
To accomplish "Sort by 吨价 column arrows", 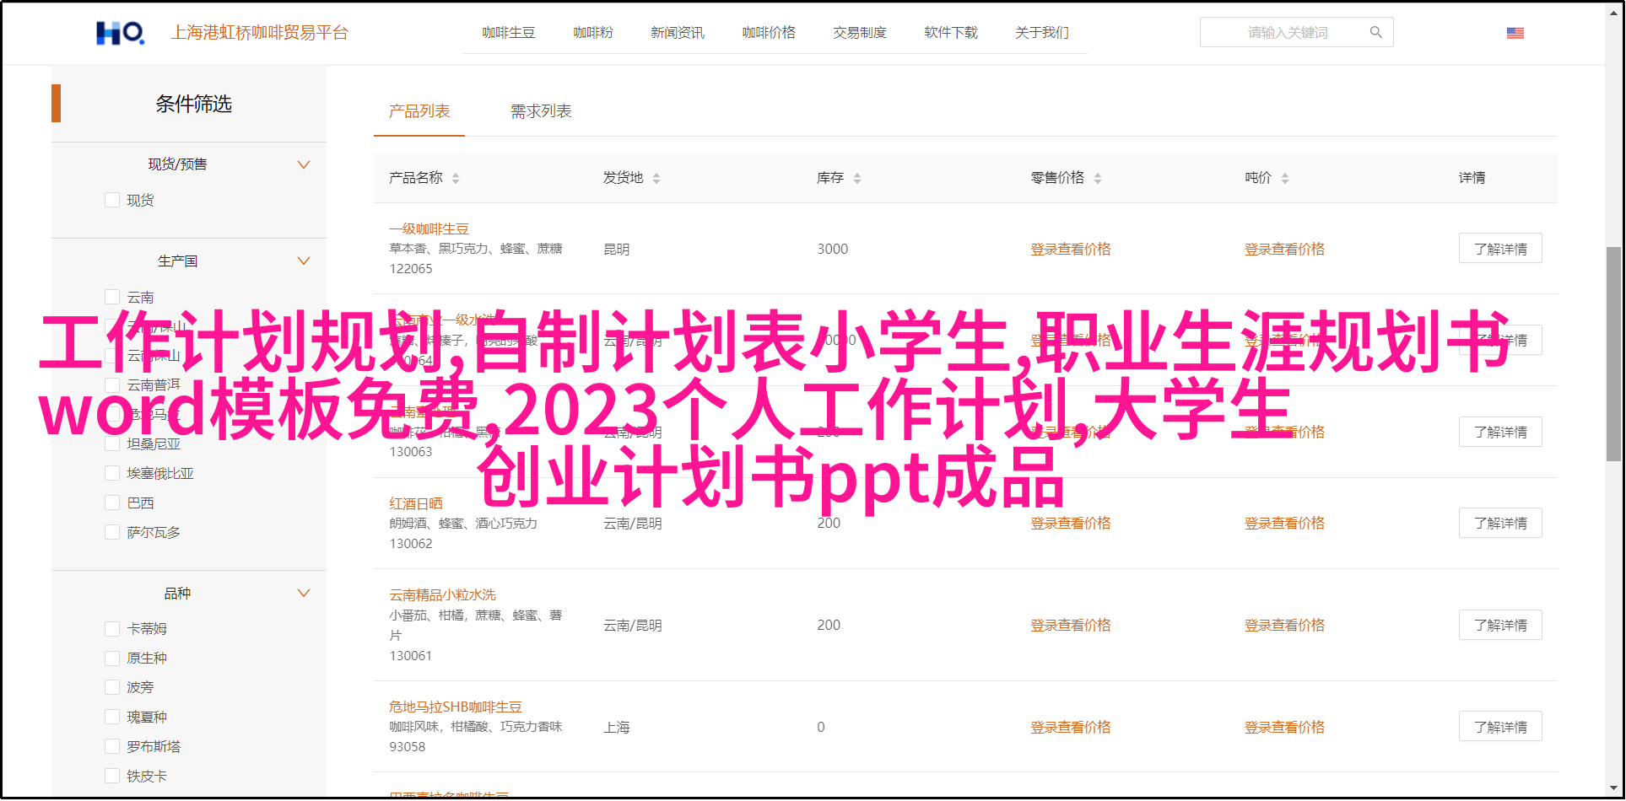I will [x=1285, y=178].
